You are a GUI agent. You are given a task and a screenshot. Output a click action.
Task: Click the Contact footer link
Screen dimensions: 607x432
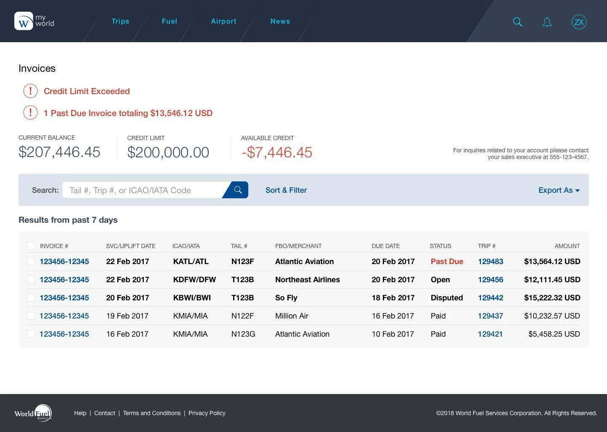click(105, 413)
